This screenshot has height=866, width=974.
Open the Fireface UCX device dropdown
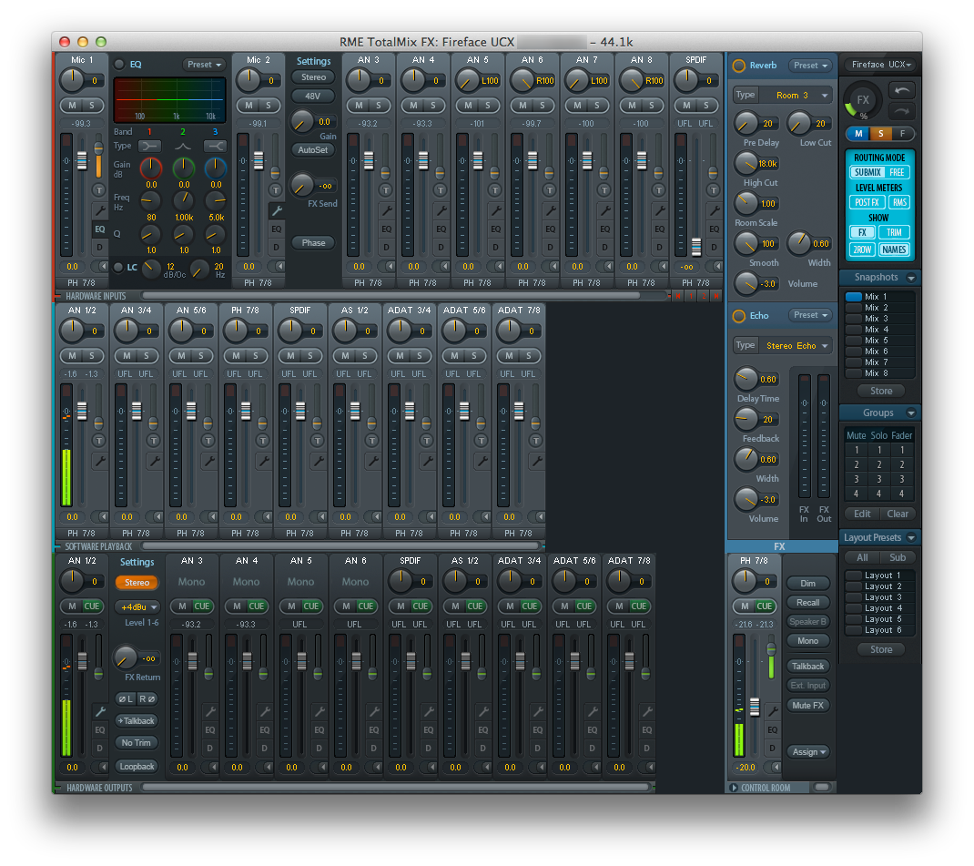tap(880, 65)
